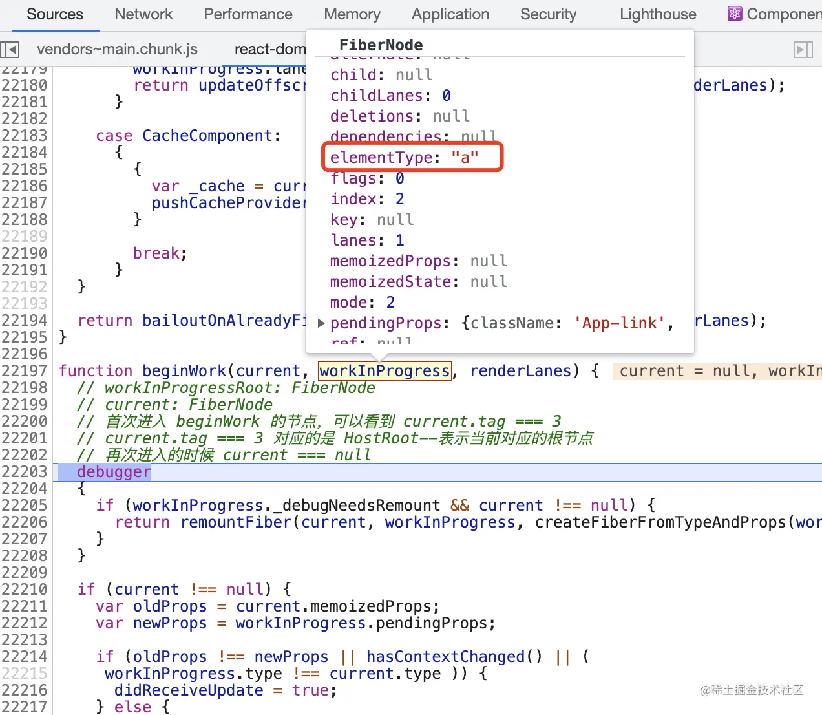Click 'current = null' inline value hint
This screenshot has width=822, height=715.
click(684, 371)
